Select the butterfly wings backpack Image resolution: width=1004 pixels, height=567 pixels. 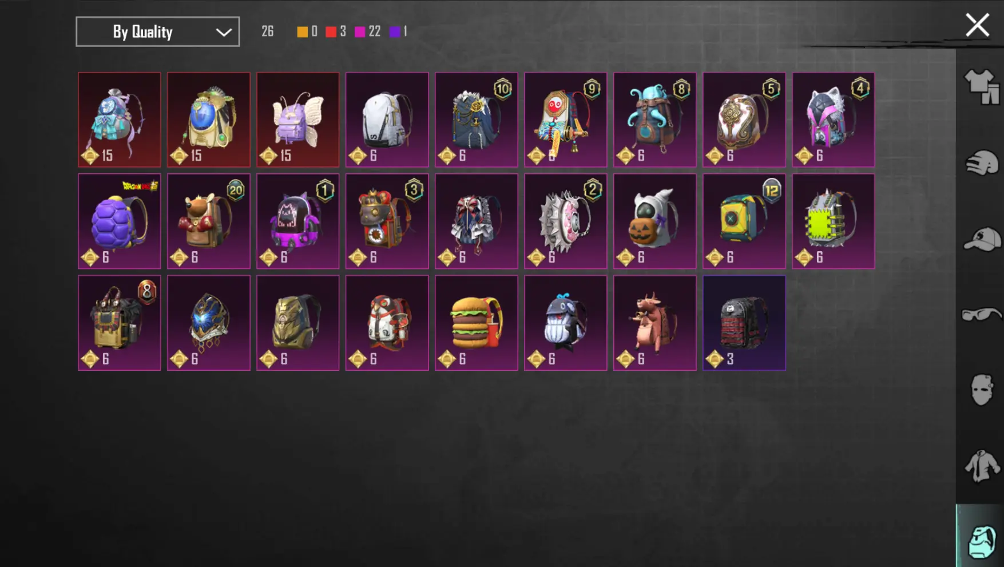(298, 120)
